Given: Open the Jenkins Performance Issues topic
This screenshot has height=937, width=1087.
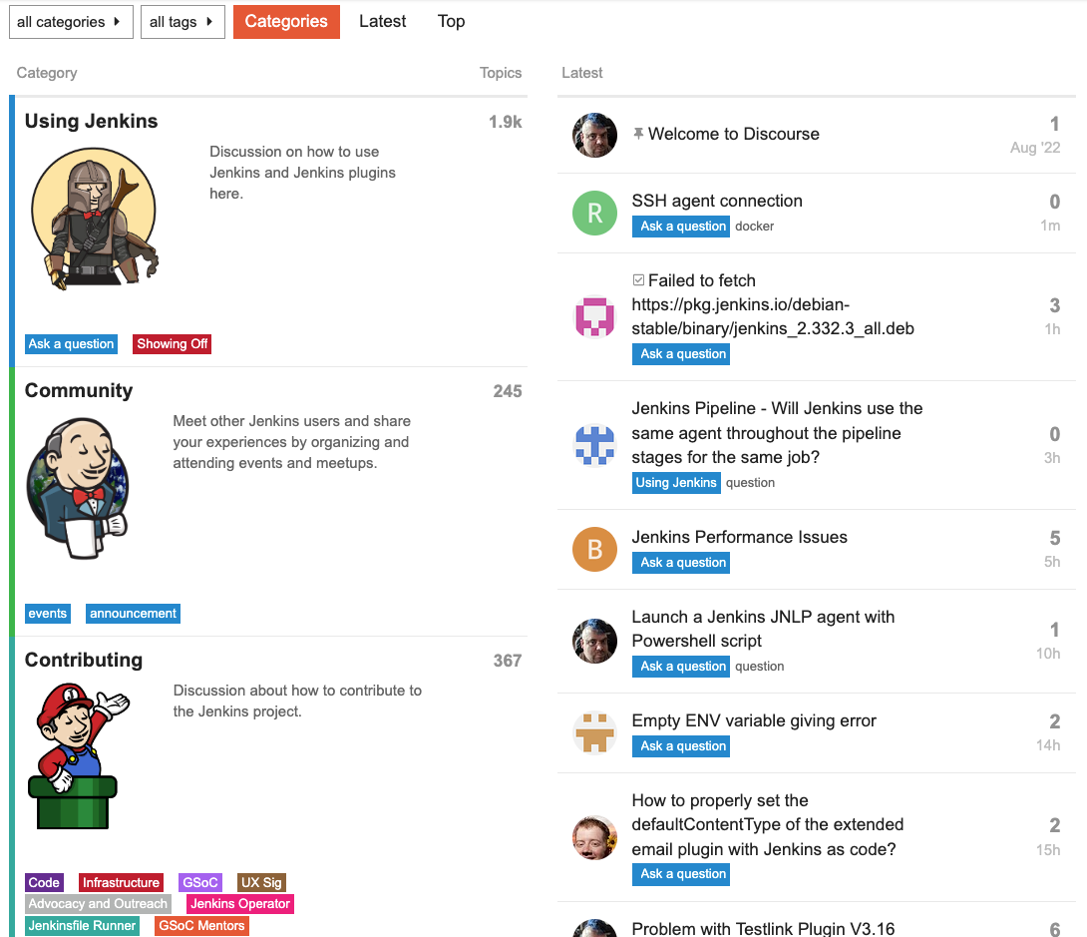Looking at the screenshot, I should [739, 537].
